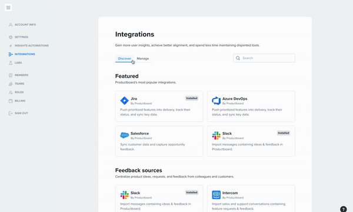This screenshot has height=212, width=353.
Task: Click the Settings gear icon
Action: tap(11, 37)
